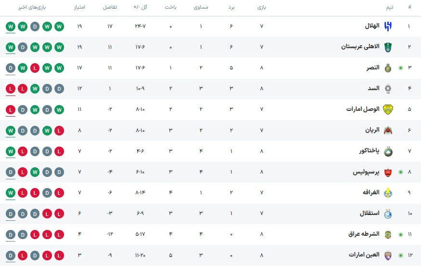Open the پرسپولیس team name link
This screenshot has height=269, width=421.
366,172
